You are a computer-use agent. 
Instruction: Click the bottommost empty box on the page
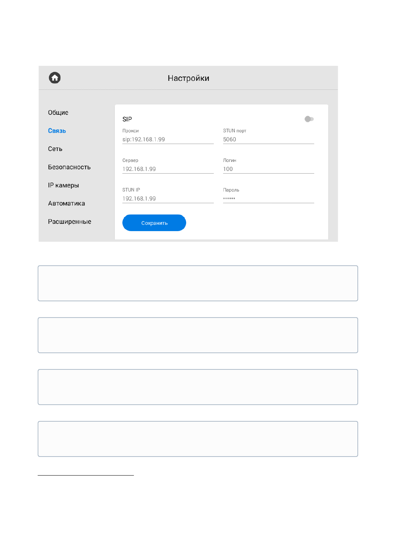(198, 439)
